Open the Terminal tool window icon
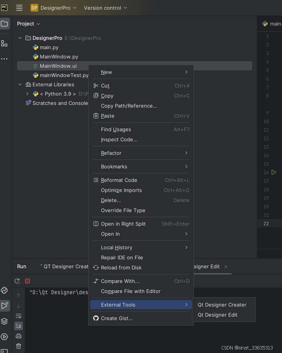Screen dimensions: 282x353 pos(4,351)
